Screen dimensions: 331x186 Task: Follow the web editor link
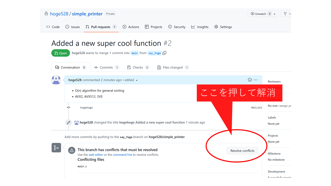(96, 155)
